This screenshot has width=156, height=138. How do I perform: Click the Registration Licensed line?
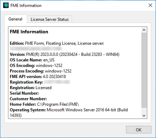[x=31, y=88]
